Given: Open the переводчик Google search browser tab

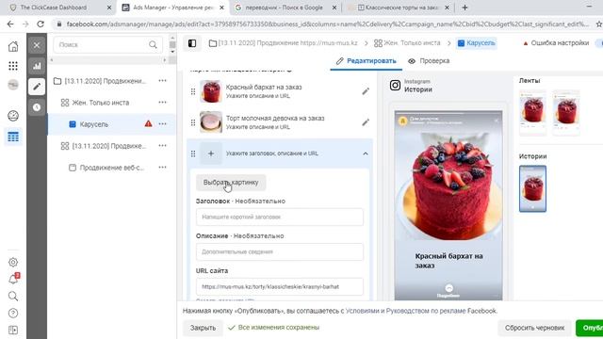Looking at the screenshot, I should tap(285, 8).
